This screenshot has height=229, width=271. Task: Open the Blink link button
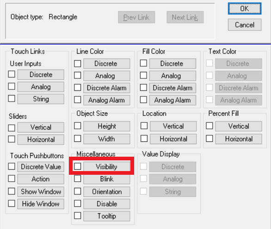(107, 179)
